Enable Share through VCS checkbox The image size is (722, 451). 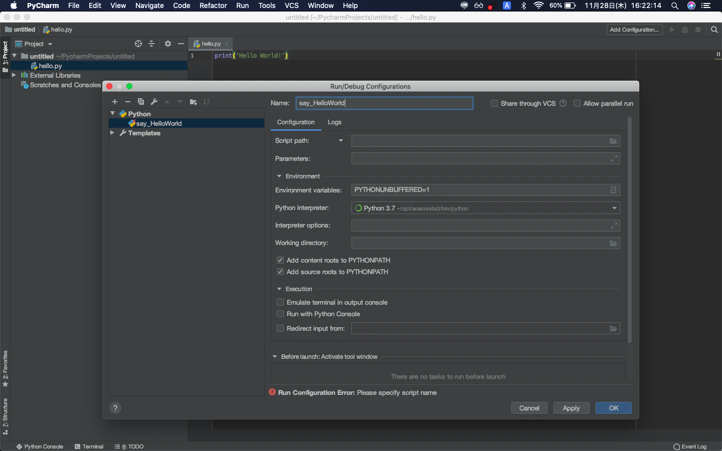tap(494, 103)
